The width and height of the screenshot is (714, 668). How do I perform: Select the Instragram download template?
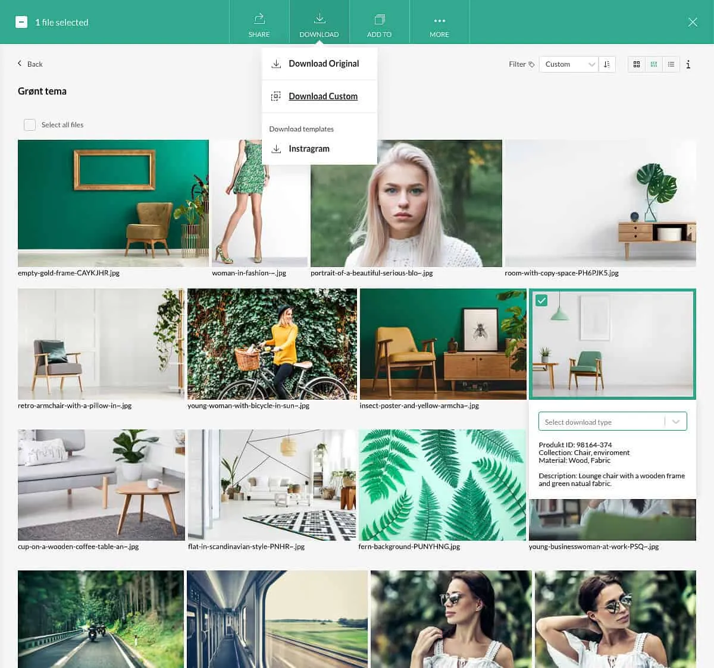pyautogui.click(x=320, y=149)
